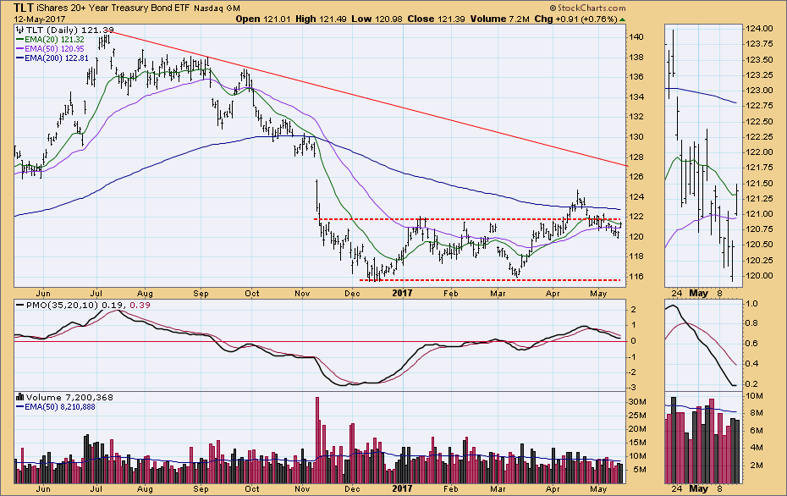Click the tallest November volume bar

pyautogui.click(x=317, y=440)
